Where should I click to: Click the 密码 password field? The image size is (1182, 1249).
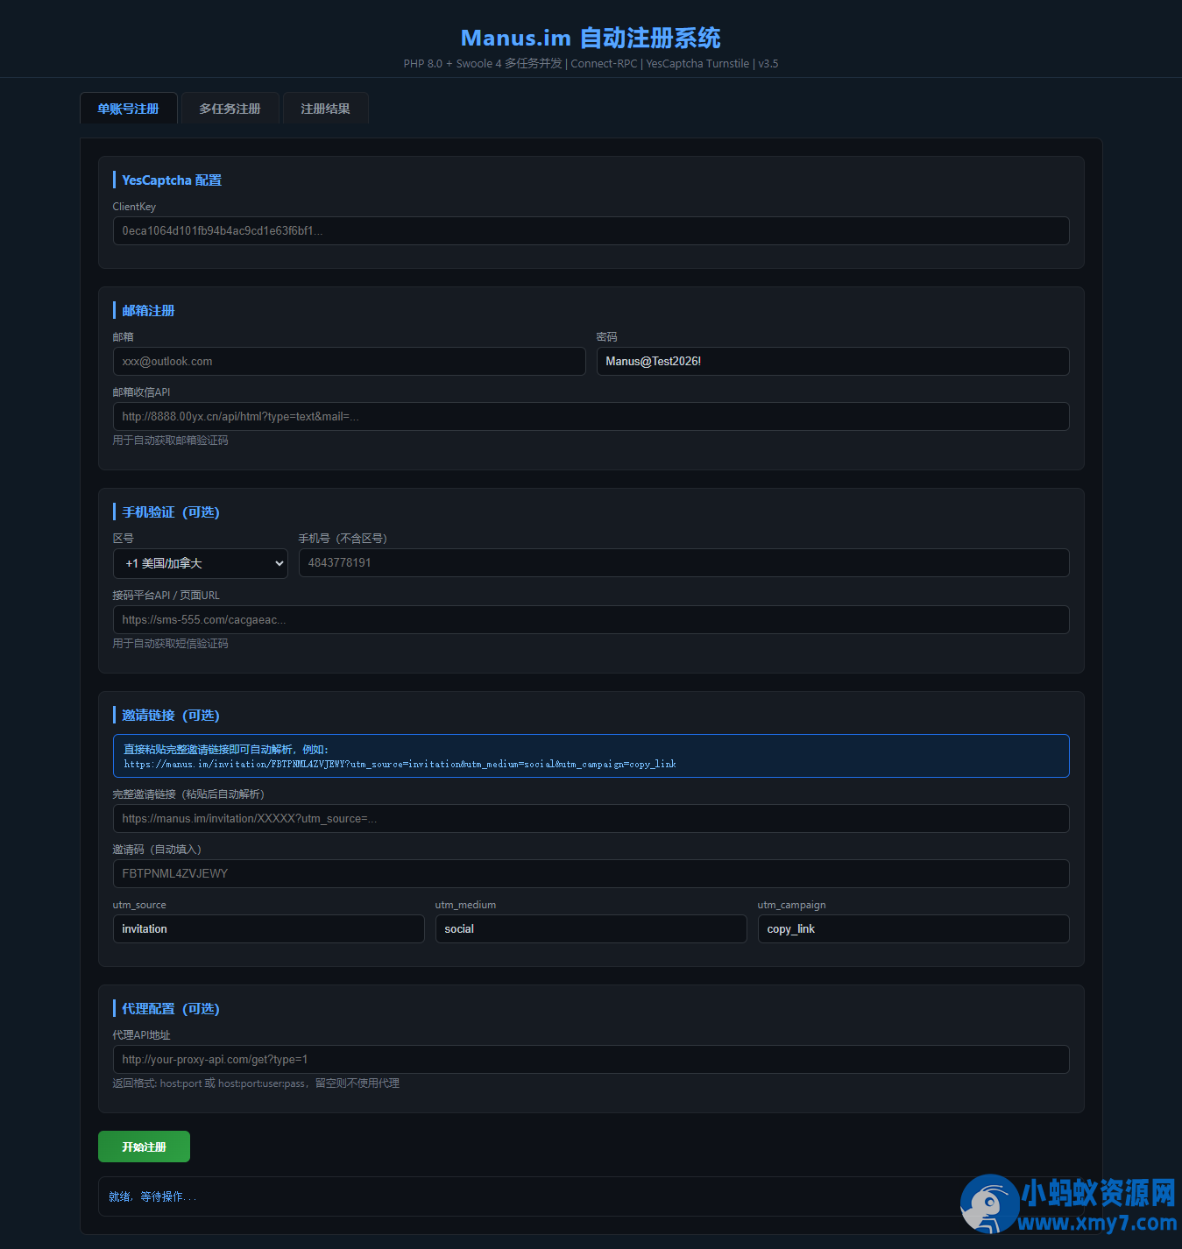pyautogui.click(x=832, y=362)
